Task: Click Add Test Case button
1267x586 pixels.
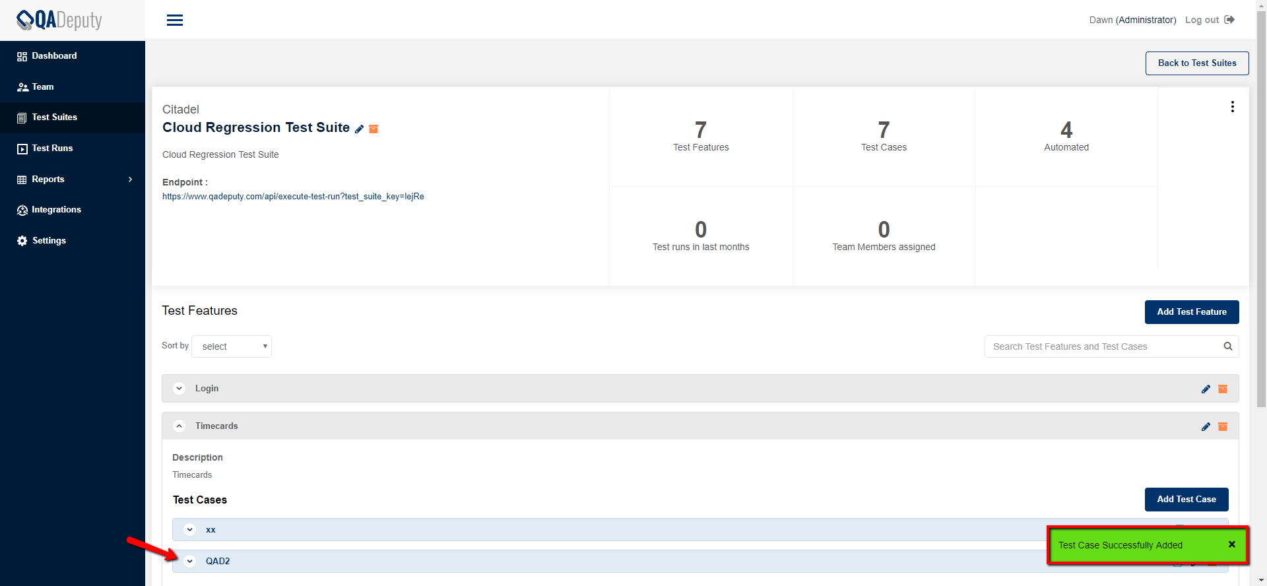Action: click(1186, 500)
